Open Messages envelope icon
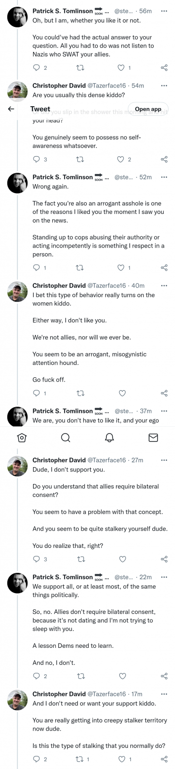This screenshot has height=769, width=175. point(153,437)
